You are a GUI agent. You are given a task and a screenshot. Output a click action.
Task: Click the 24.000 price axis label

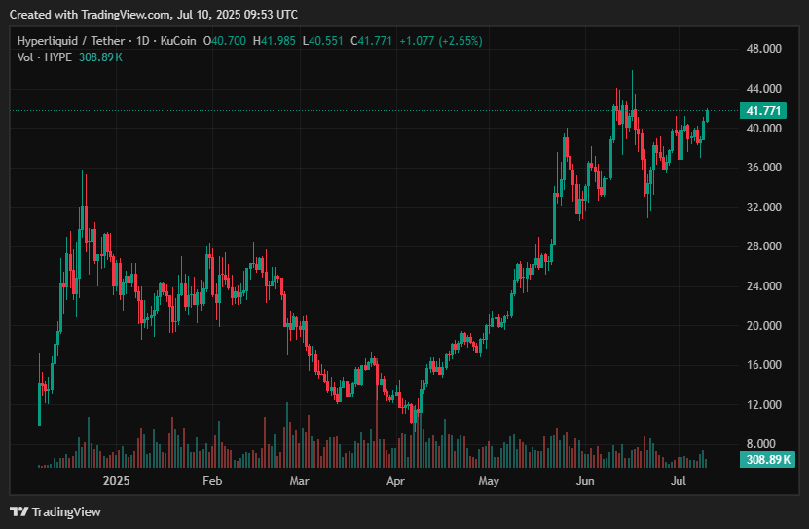point(764,286)
